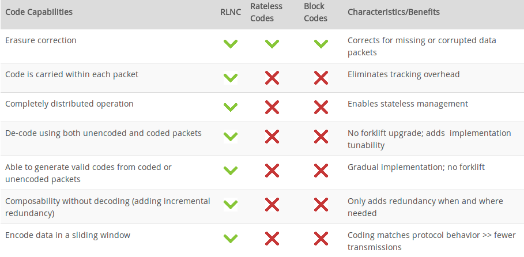
Task: Click 'Completely distributed operation' row label
Action: (x=69, y=104)
